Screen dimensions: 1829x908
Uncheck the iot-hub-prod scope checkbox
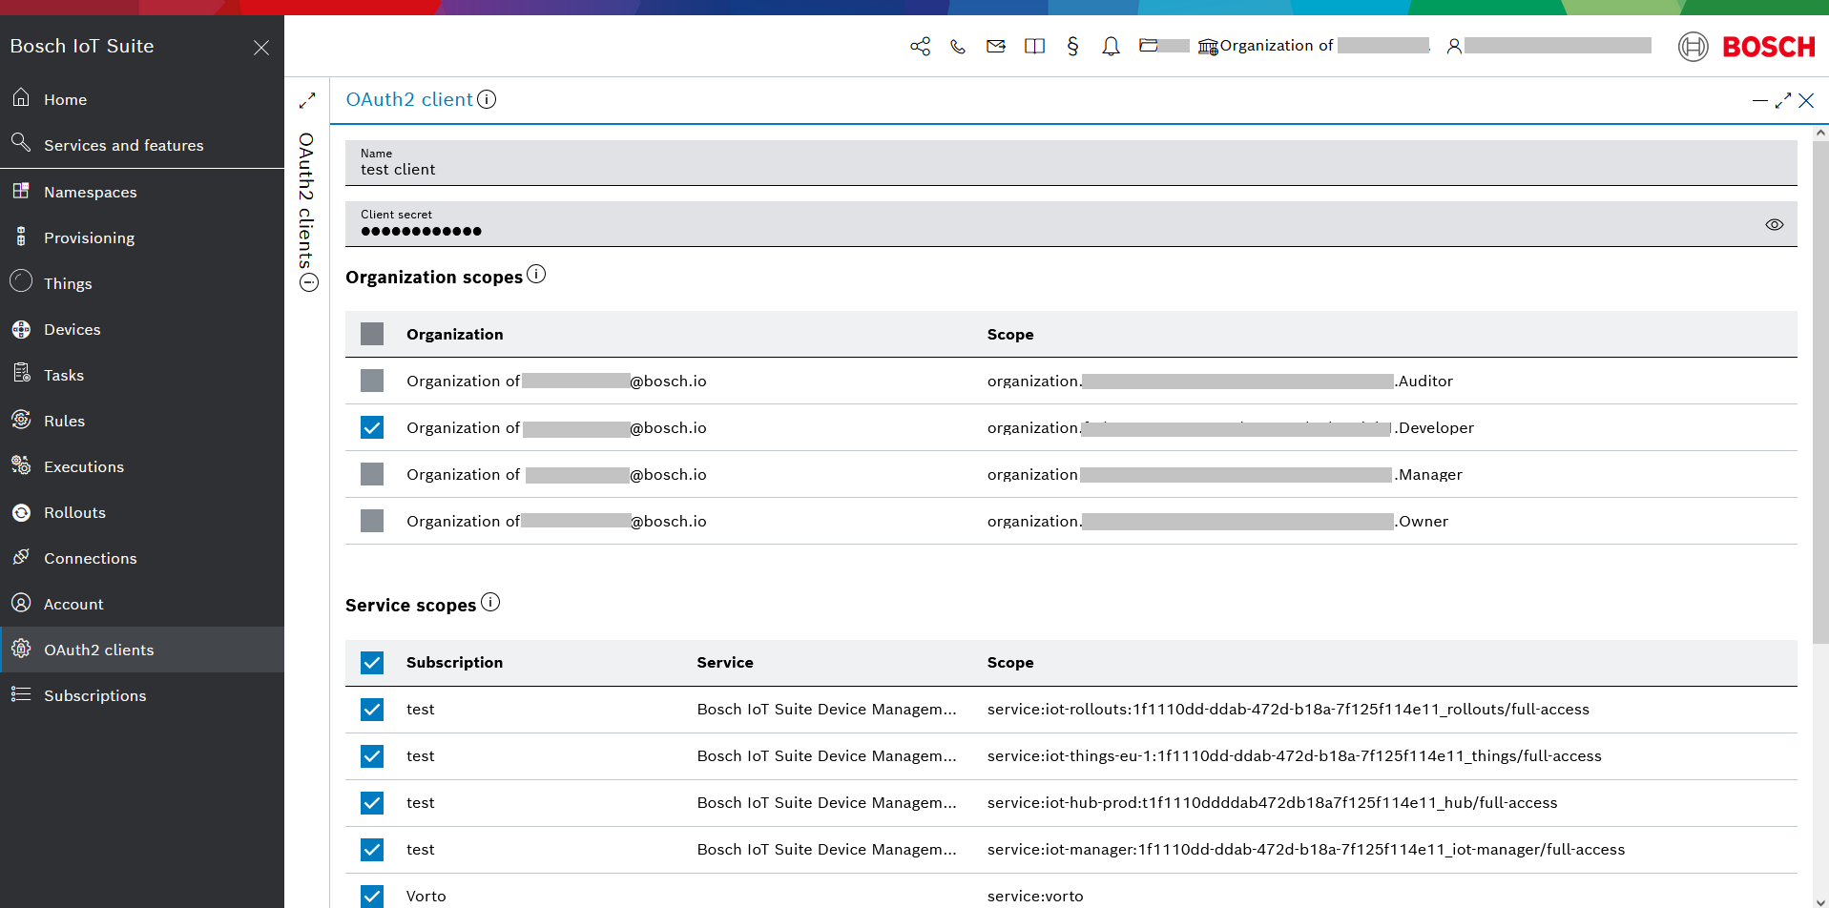point(372,802)
